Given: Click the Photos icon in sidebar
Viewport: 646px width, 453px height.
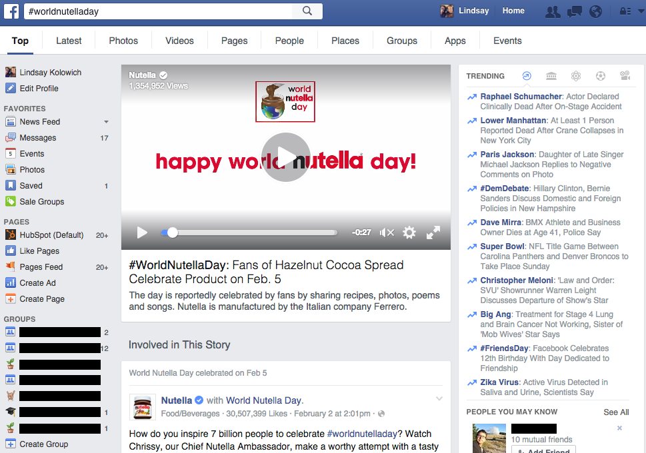Looking at the screenshot, I should [10, 170].
